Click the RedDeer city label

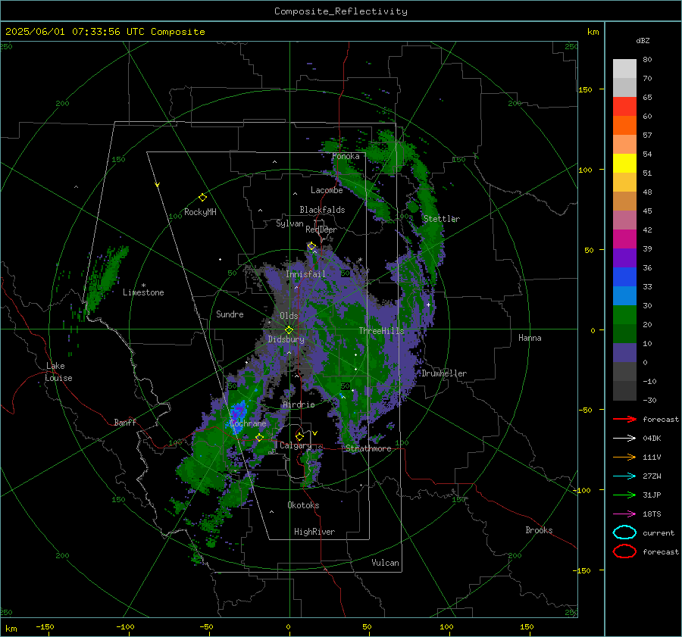[x=321, y=230]
